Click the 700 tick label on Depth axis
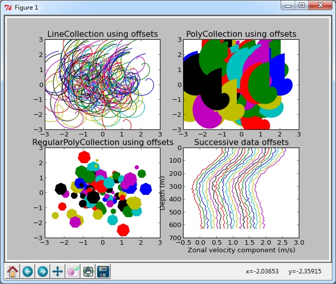 [x=175, y=238]
